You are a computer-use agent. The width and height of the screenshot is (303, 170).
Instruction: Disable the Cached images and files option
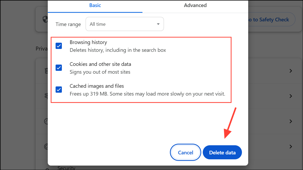(58, 90)
